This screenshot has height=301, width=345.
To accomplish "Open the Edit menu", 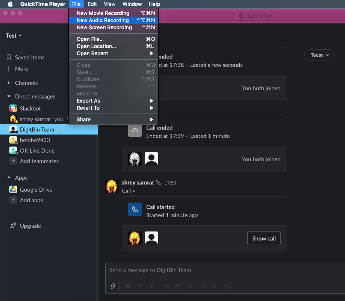I will [x=92, y=4].
